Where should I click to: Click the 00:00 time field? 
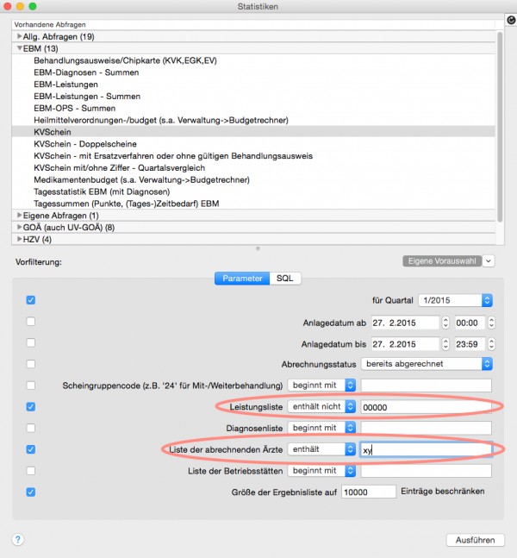point(470,323)
